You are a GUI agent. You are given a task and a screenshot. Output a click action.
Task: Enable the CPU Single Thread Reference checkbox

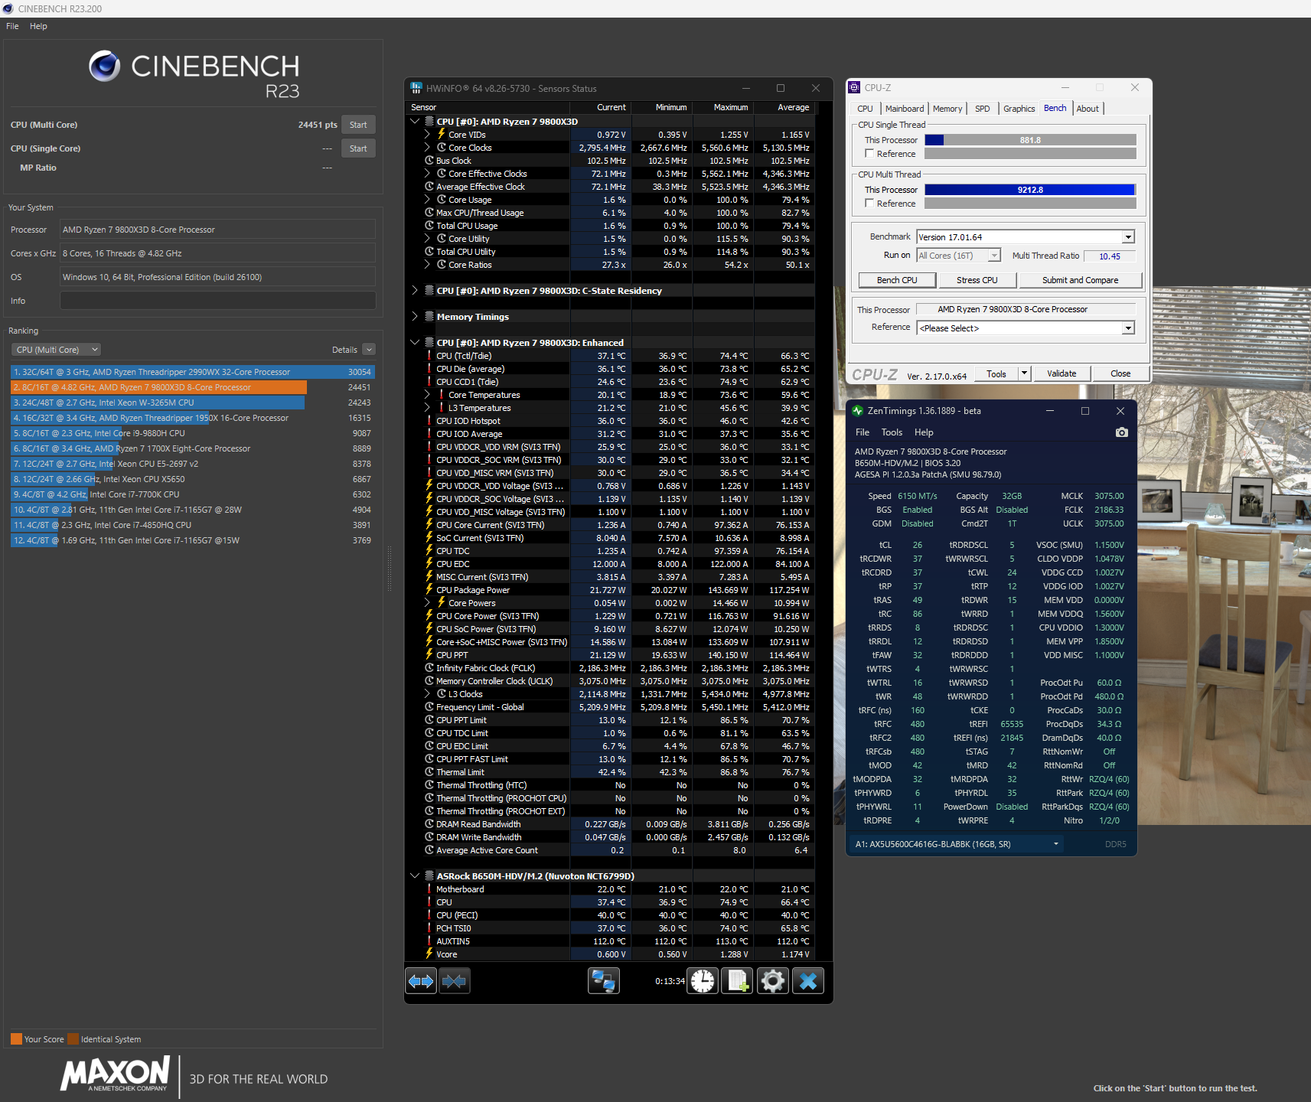point(869,154)
